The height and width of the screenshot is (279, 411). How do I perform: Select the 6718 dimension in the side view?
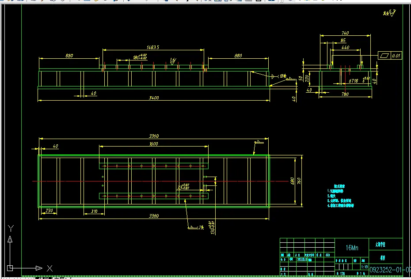(354, 81)
